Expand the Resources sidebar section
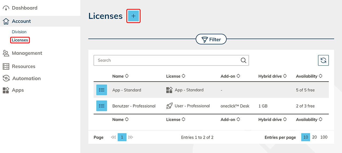Screen dimensions: 342x153 24,66
